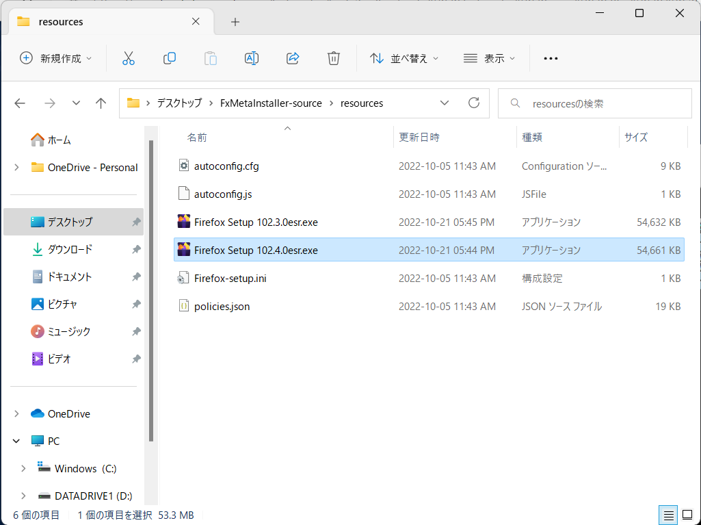Collapse the PC tree node

pos(16,441)
